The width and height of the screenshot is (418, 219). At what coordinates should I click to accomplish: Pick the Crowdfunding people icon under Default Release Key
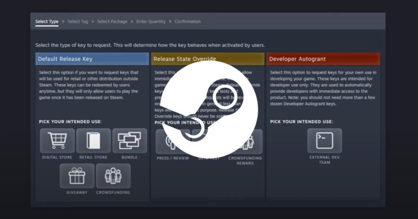pos(113,176)
